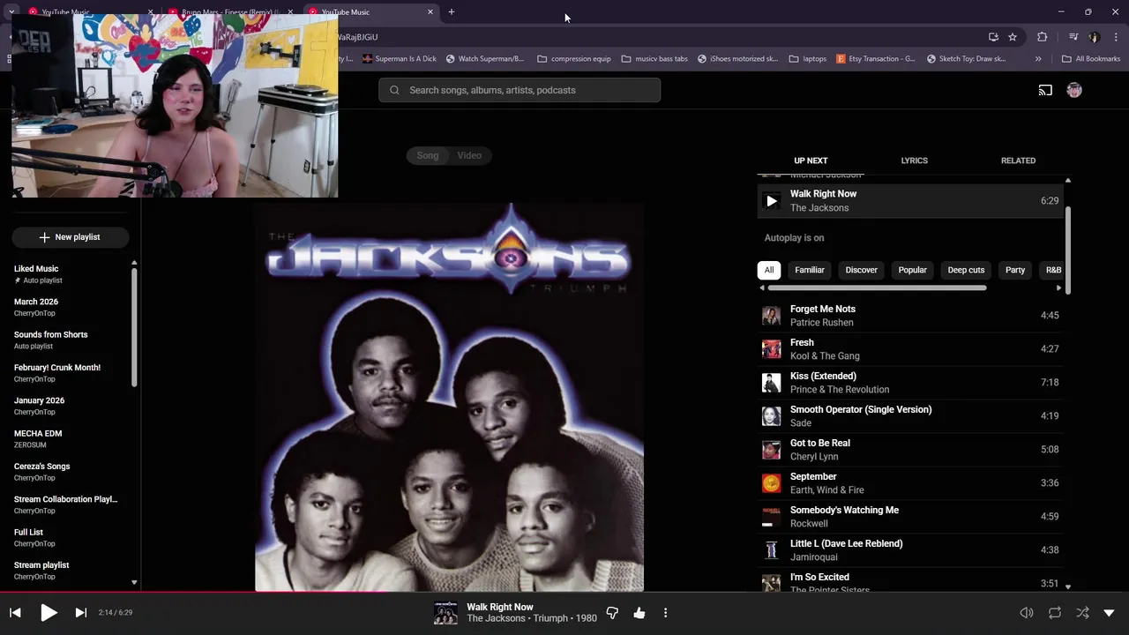The width and height of the screenshot is (1129, 635).
Task: Open the Liked Music playlist
Action: tap(66, 274)
